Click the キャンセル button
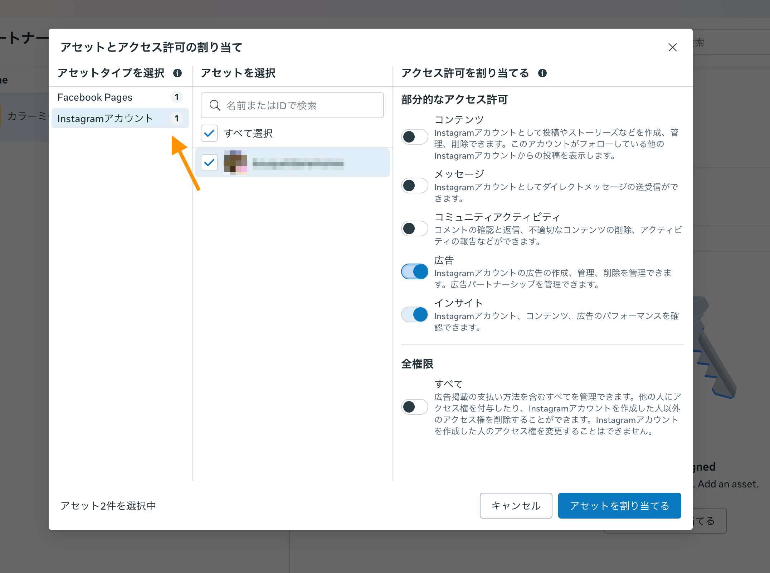The width and height of the screenshot is (770, 573). [516, 506]
